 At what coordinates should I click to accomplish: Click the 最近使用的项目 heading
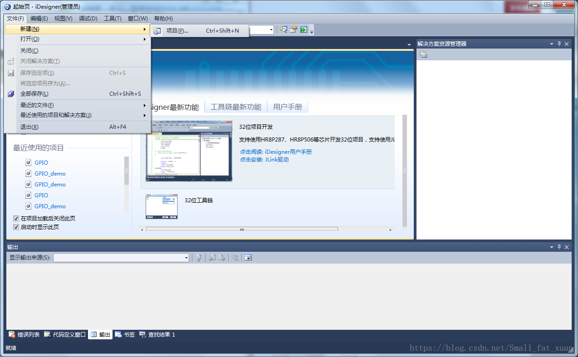39,148
